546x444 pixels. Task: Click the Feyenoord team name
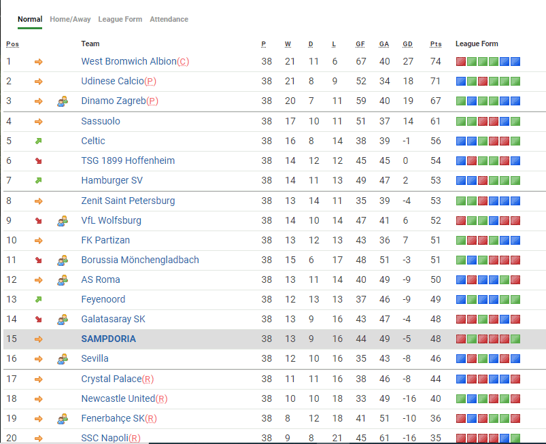click(103, 299)
